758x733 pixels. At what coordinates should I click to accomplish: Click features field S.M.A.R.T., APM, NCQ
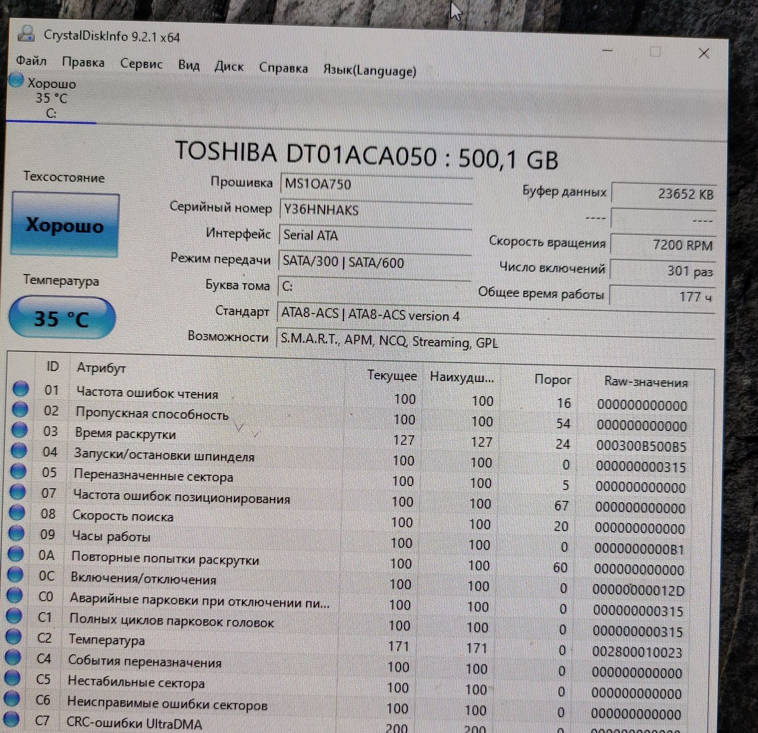coord(495,342)
